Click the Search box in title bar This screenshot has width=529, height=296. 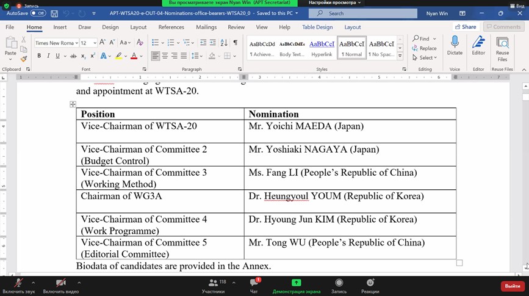pos(362,13)
